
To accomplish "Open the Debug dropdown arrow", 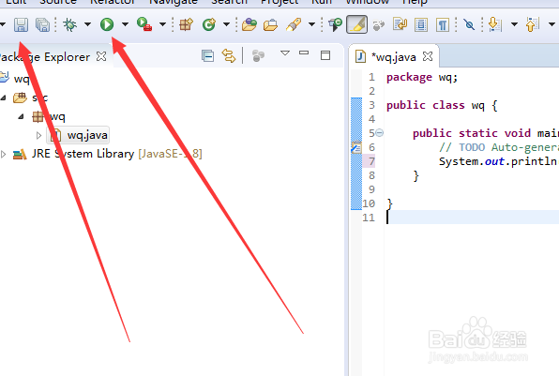I will coord(87,24).
